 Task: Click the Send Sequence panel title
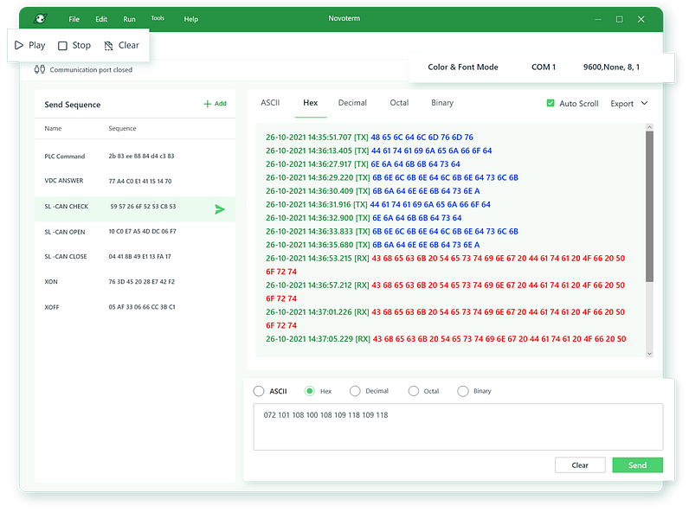click(x=73, y=105)
